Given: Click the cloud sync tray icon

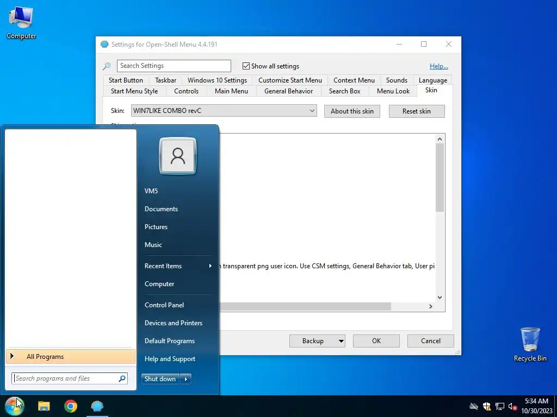Looking at the screenshot, I should pos(474,406).
